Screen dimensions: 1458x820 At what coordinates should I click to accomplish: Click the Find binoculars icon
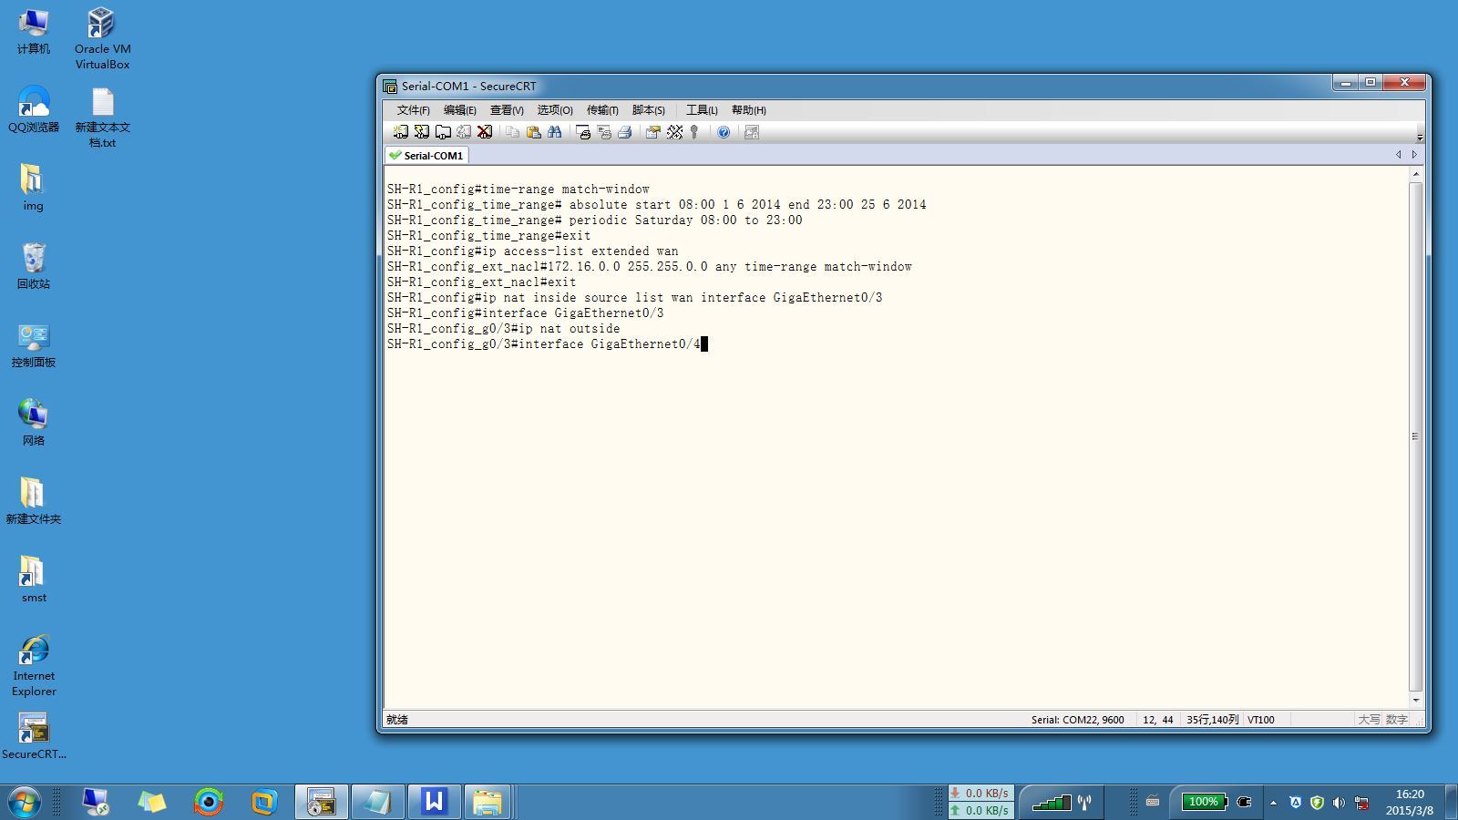(554, 132)
